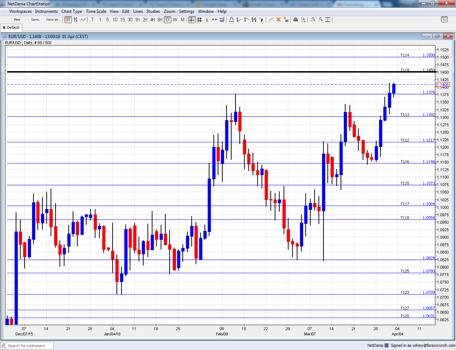Image resolution: width=456 pixels, height=350 pixels.
Task: Toggle the volume (vol) icon
Action: [222, 20]
